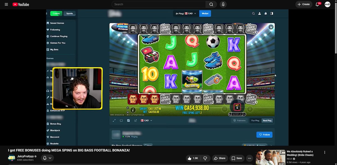This screenshot has height=165, width=337.
Task: Click the AUTOPLAY button in slot
Action: click(237, 114)
